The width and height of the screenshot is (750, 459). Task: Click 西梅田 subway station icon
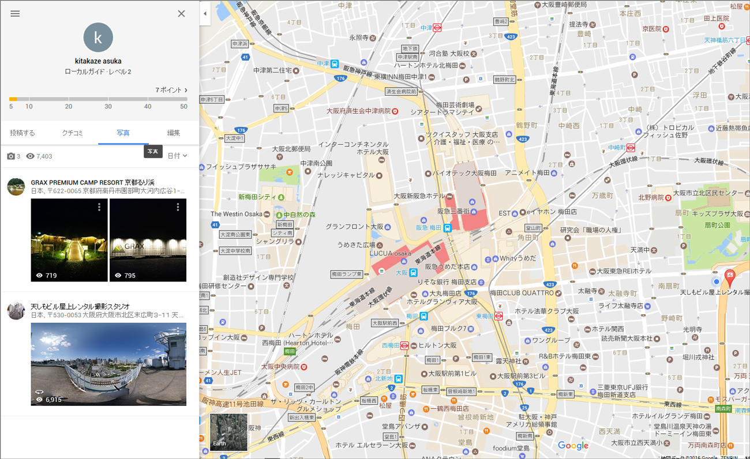[x=404, y=345]
